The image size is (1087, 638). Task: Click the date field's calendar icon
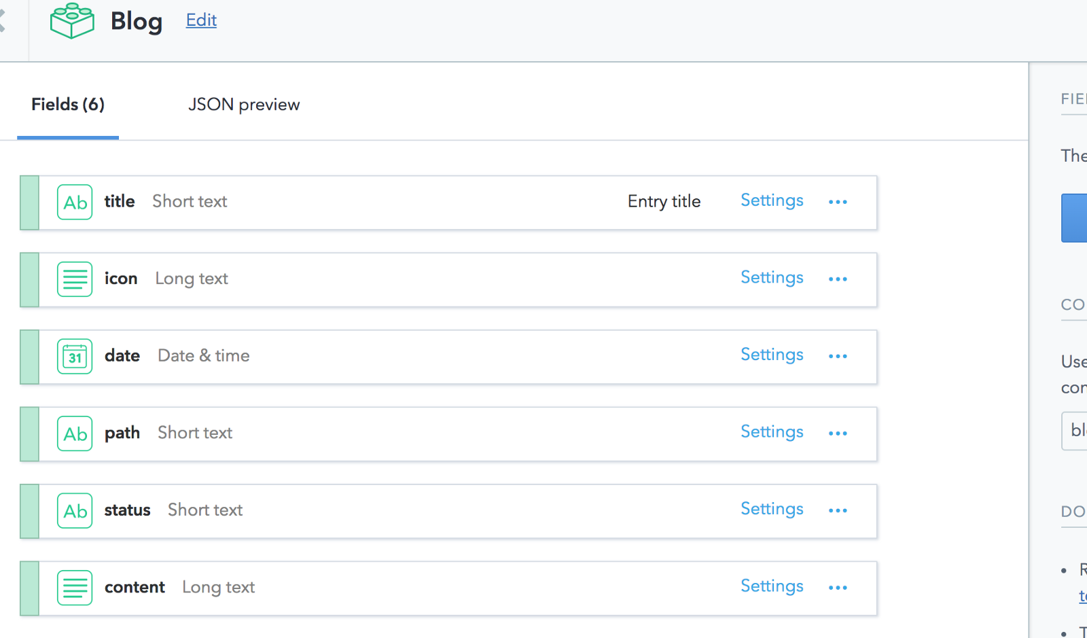pos(75,357)
